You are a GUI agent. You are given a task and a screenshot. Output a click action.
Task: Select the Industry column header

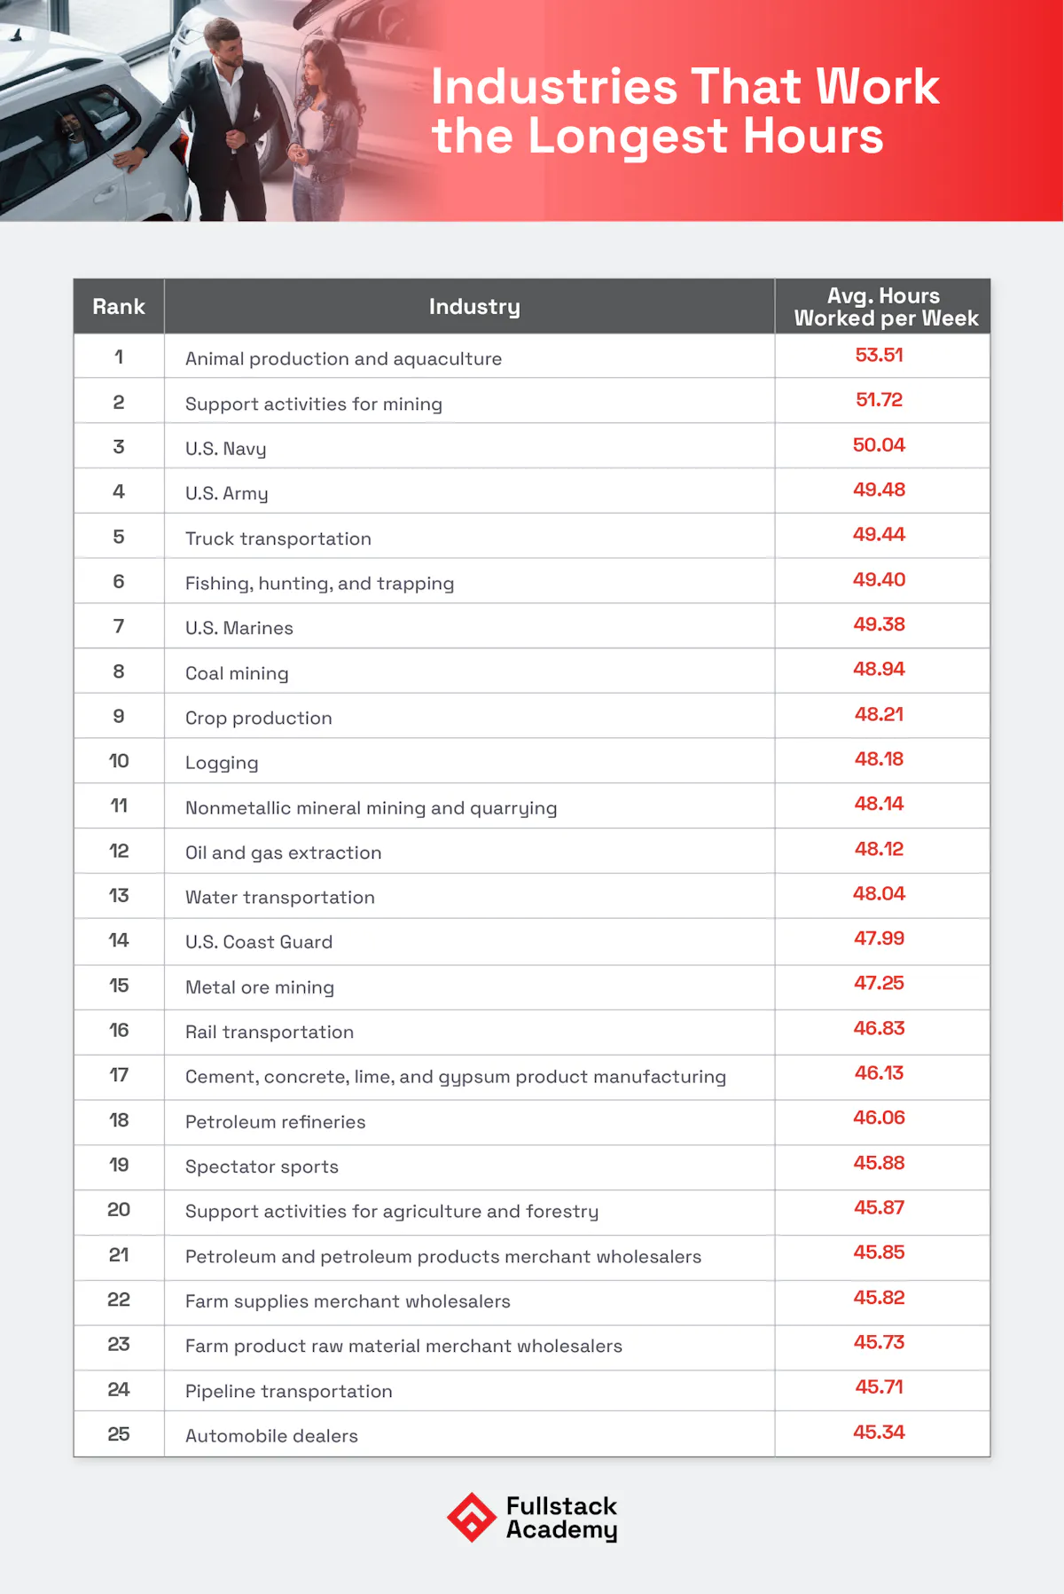[x=474, y=307]
